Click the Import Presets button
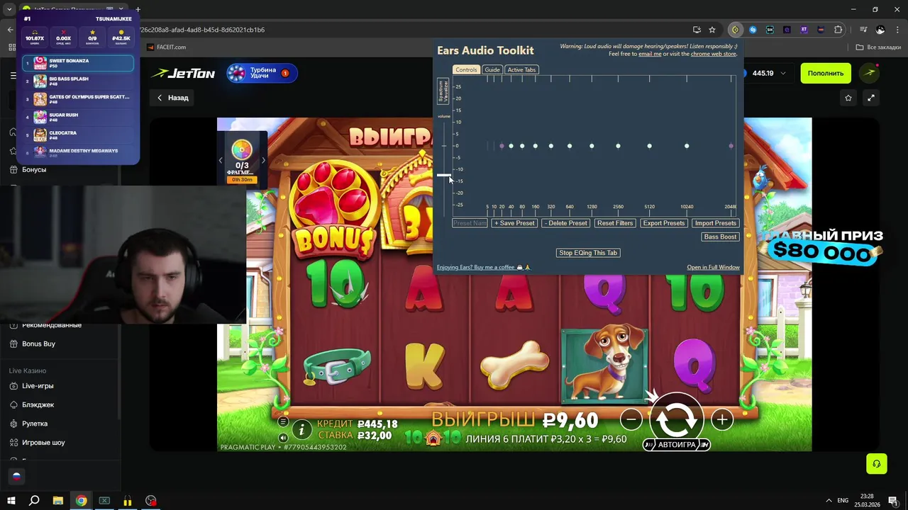 pos(715,223)
